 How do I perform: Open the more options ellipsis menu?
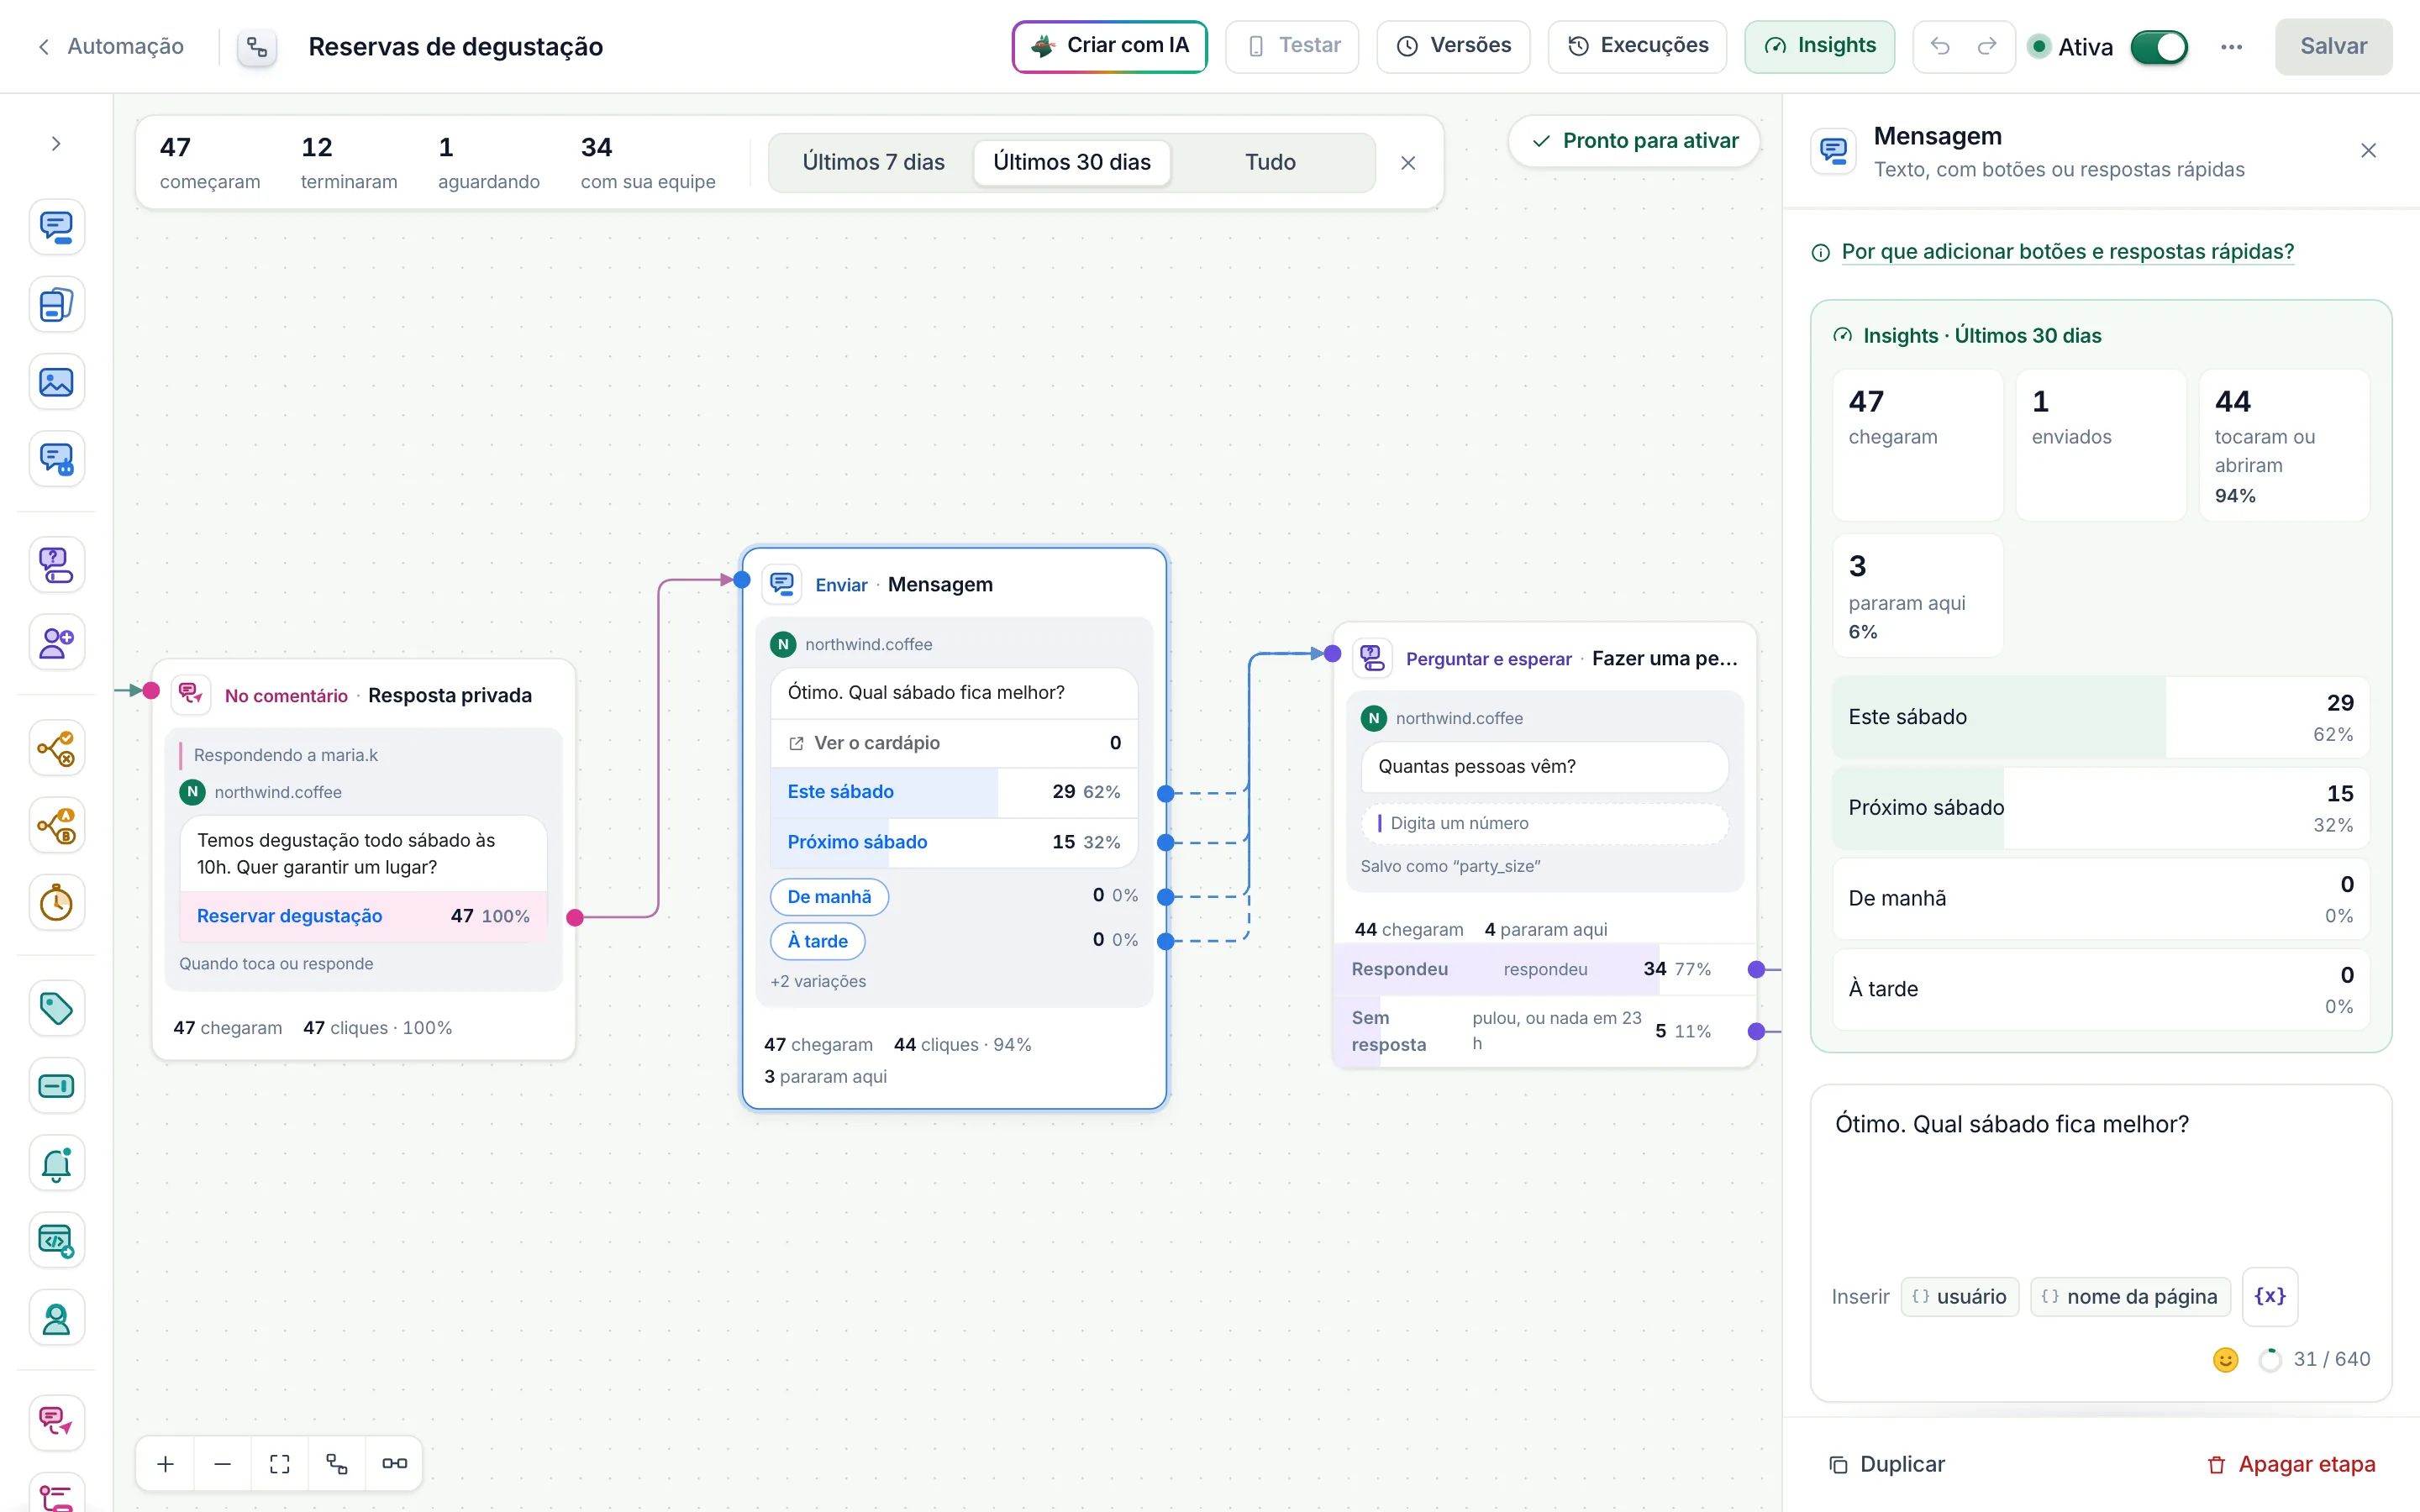(2231, 47)
